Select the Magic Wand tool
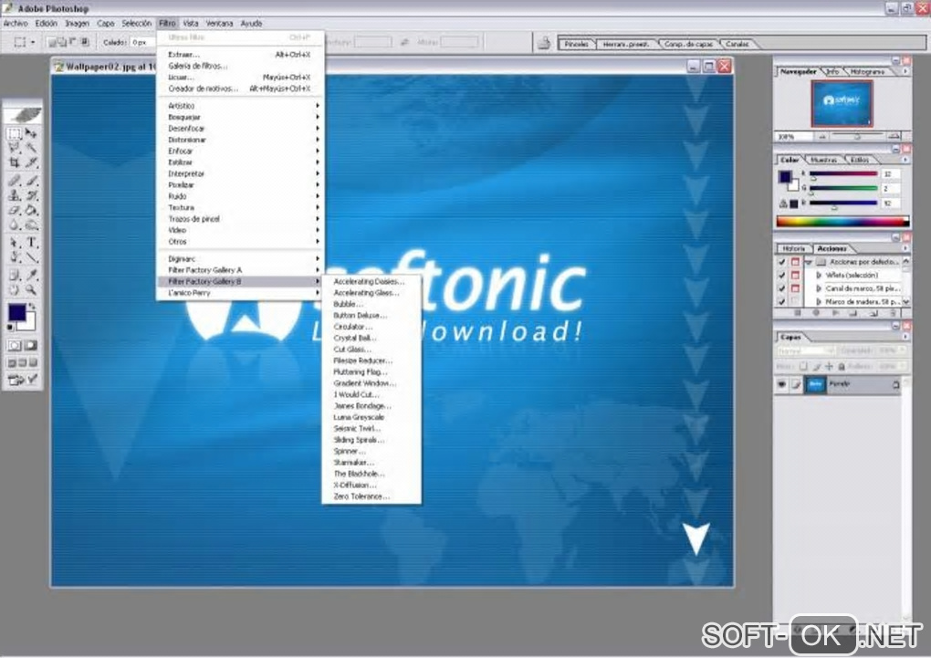The image size is (931, 658). (x=31, y=148)
